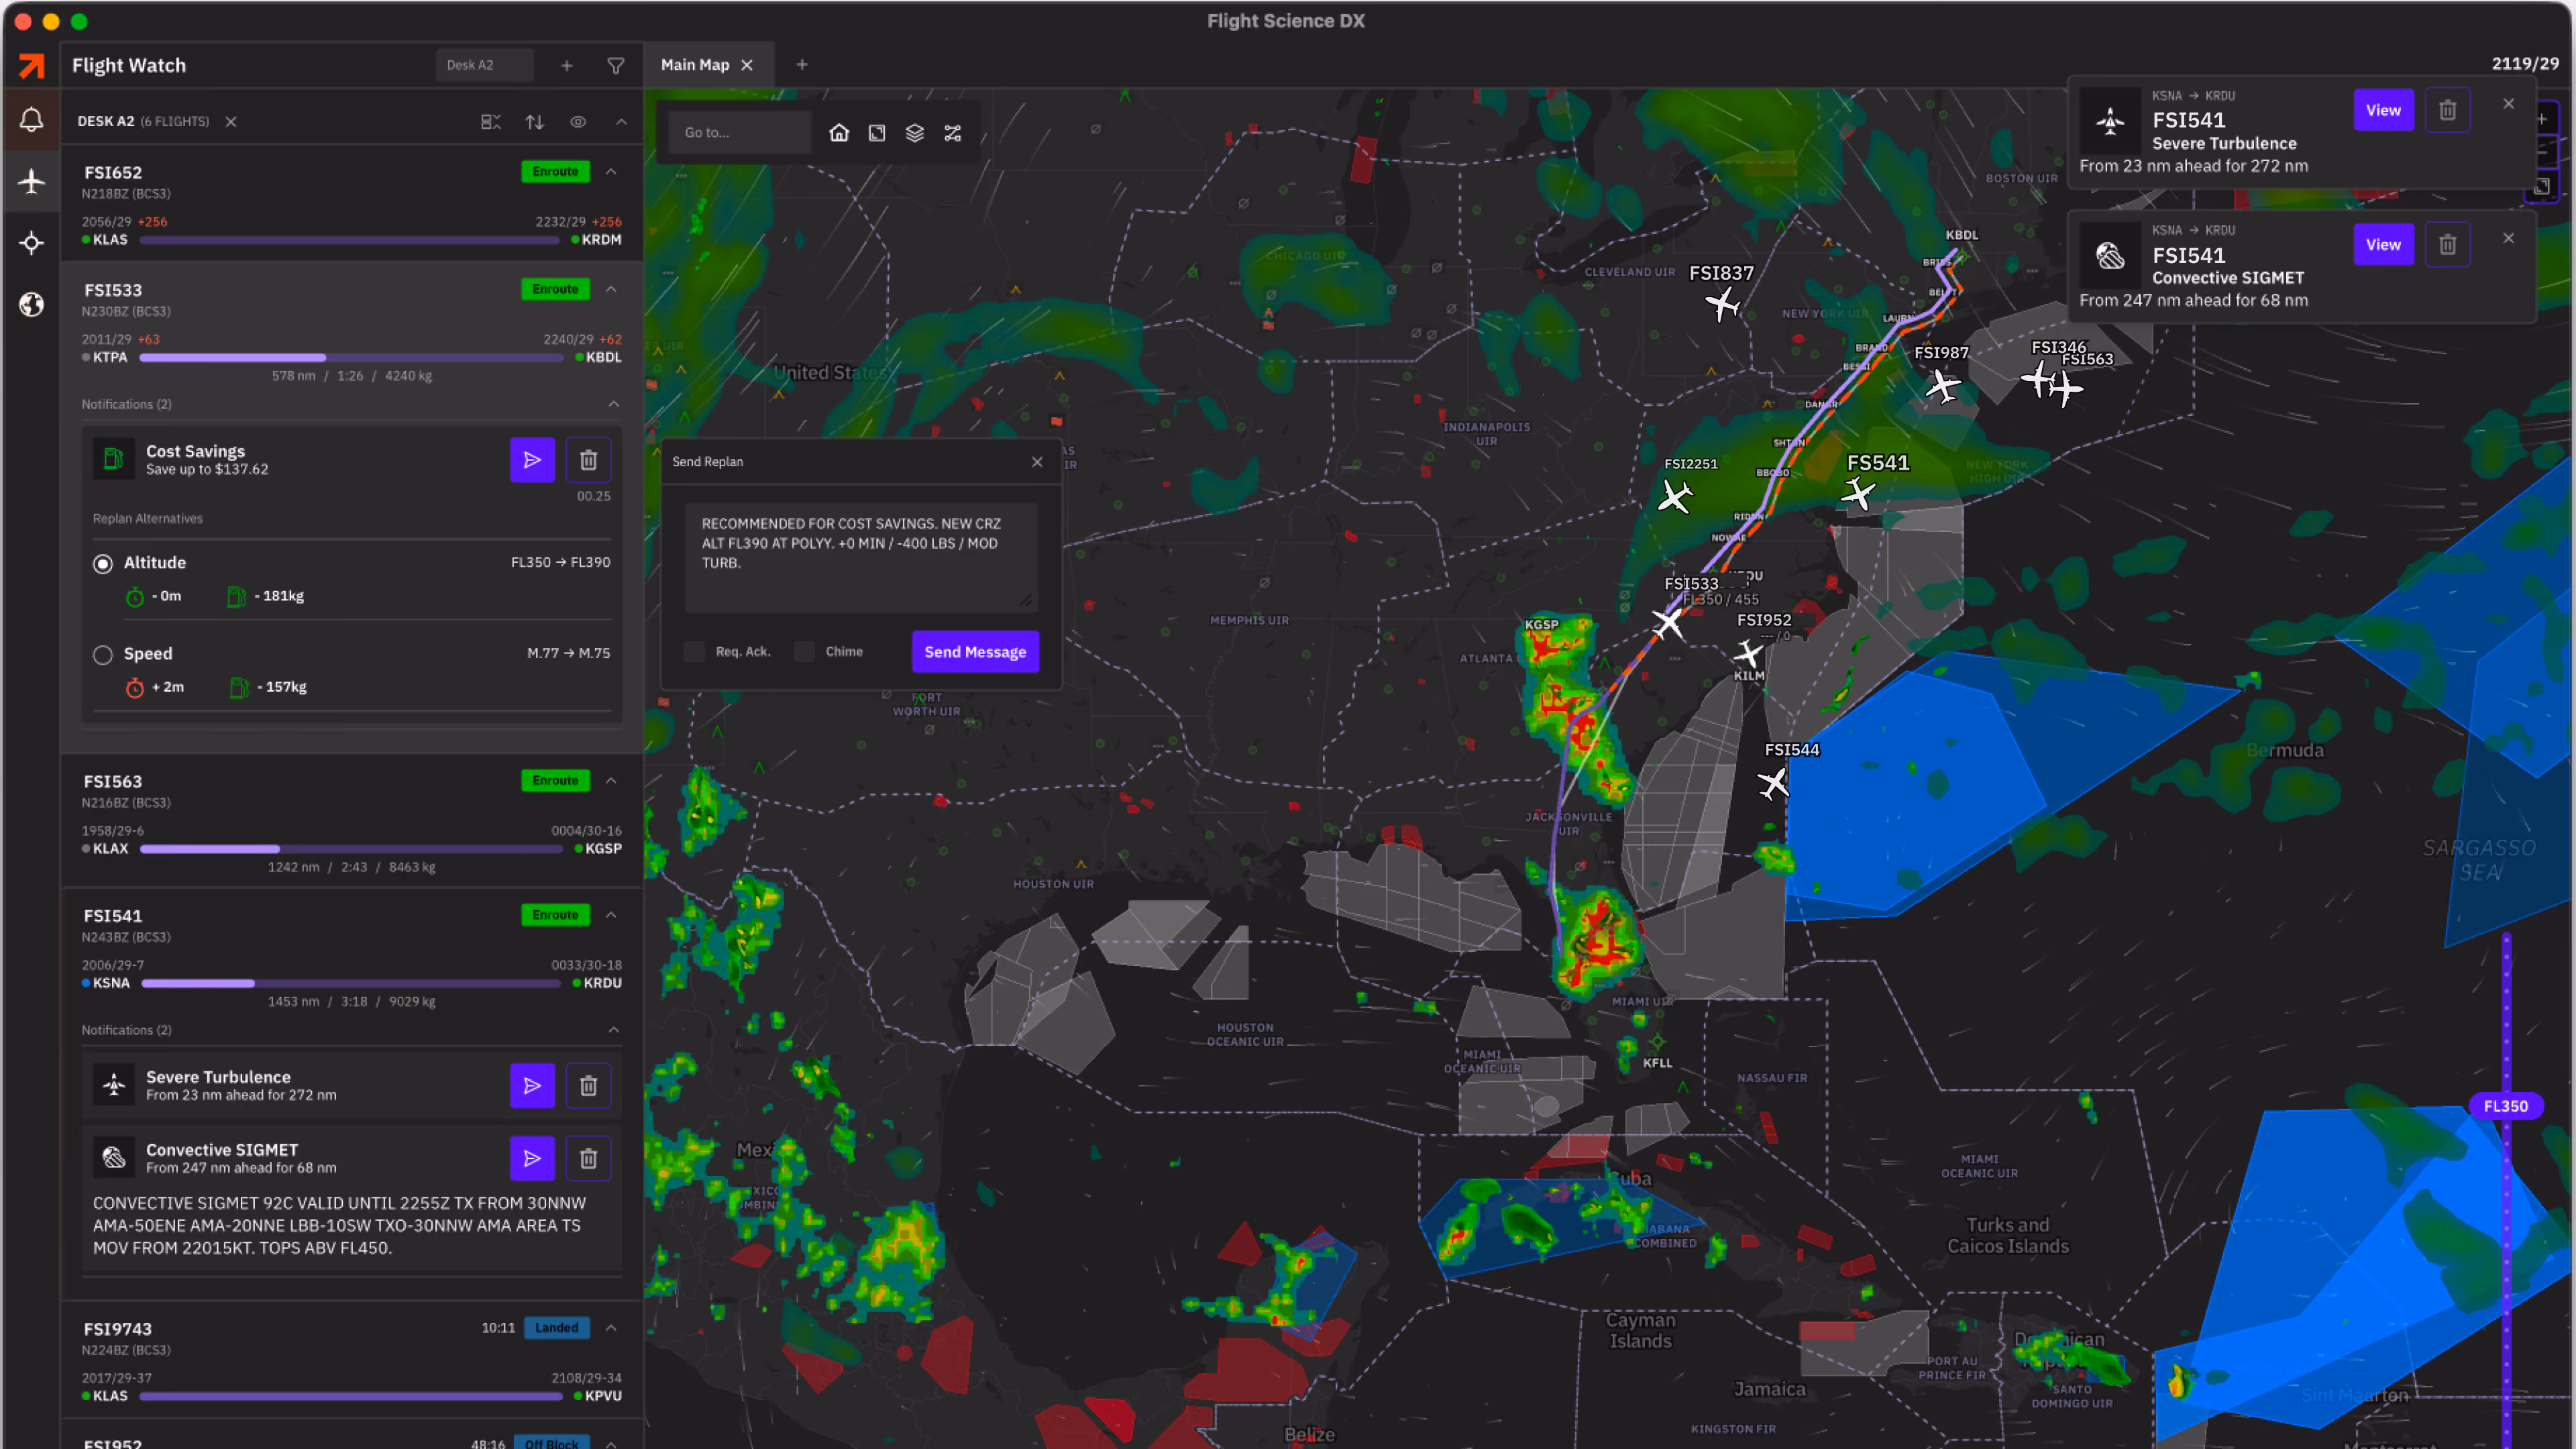The width and height of the screenshot is (2576, 1449).
Task: Open map layers stack icon
Action: coord(915,133)
